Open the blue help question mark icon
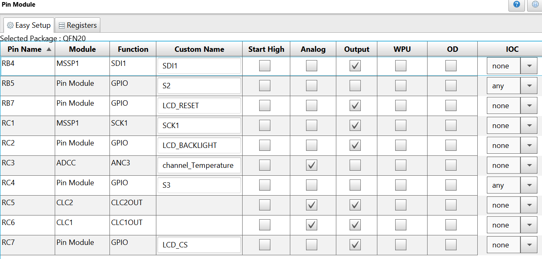The image size is (542, 259). (516, 5)
